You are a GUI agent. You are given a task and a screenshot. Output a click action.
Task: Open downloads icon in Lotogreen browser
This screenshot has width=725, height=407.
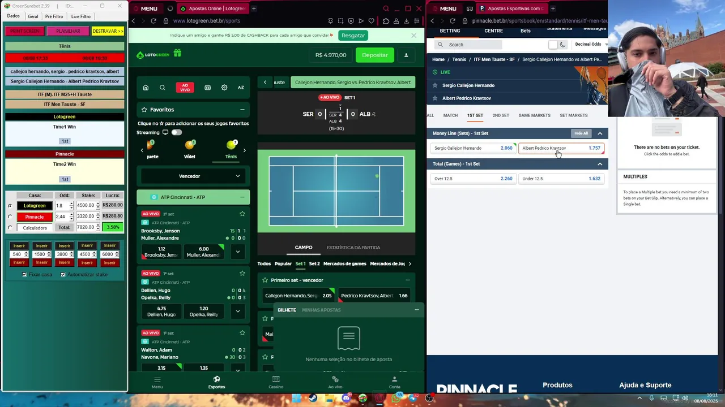pos(406,21)
